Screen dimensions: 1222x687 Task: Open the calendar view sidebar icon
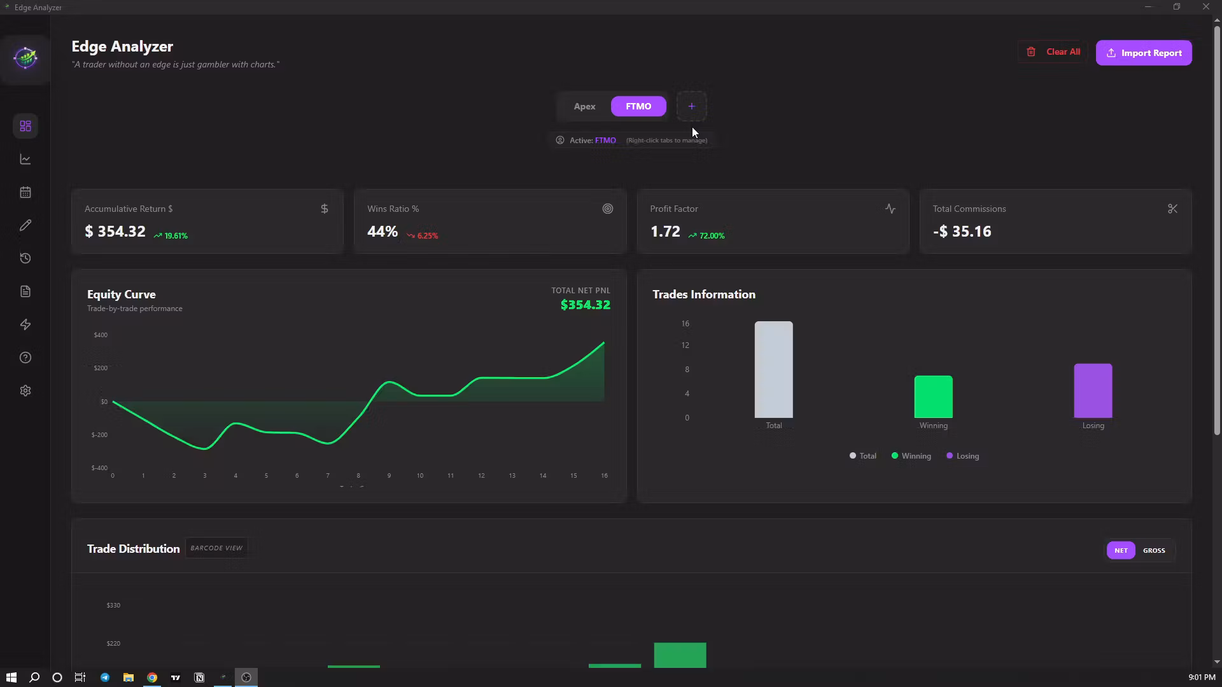(x=25, y=192)
